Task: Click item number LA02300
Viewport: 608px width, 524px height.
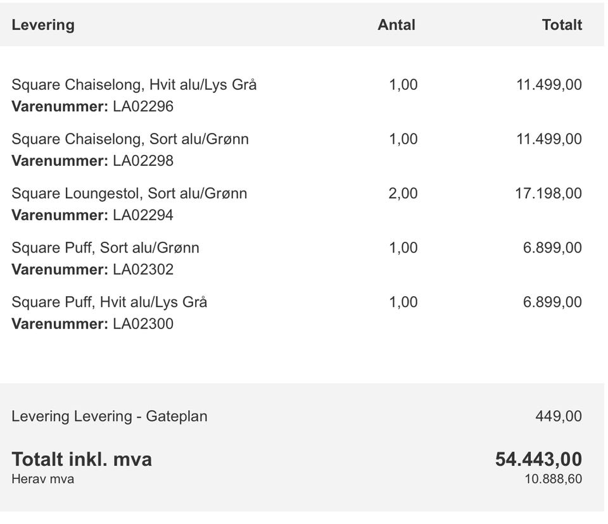Action: [x=143, y=323]
